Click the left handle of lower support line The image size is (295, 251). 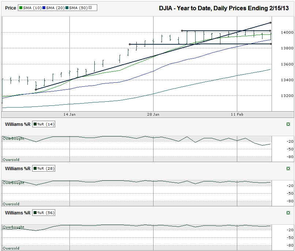(x=130, y=44)
